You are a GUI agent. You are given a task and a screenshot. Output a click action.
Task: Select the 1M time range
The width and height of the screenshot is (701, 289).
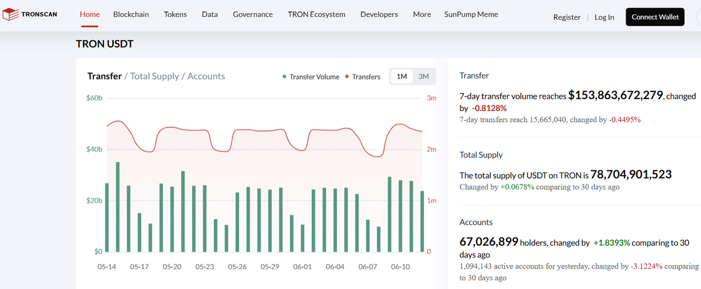(401, 76)
